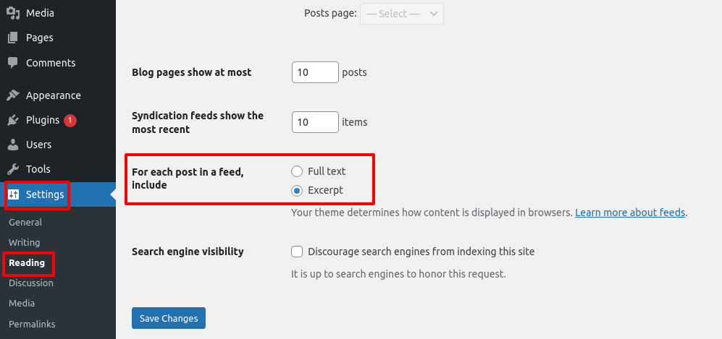Follow the Learn more about feeds link
The height and width of the screenshot is (339, 722).
[x=630, y=213]
